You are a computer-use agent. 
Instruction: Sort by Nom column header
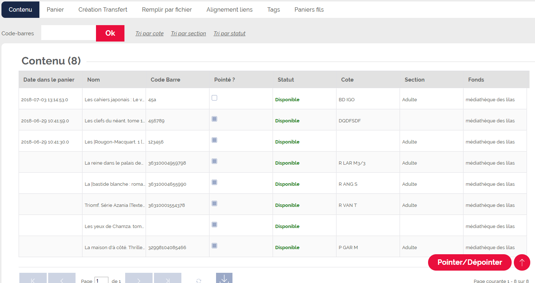pyautogui.click(x=114, y=79)
